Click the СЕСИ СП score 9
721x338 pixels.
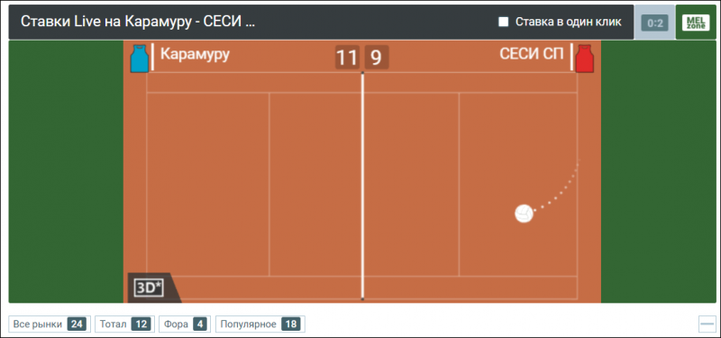[377, 58]
